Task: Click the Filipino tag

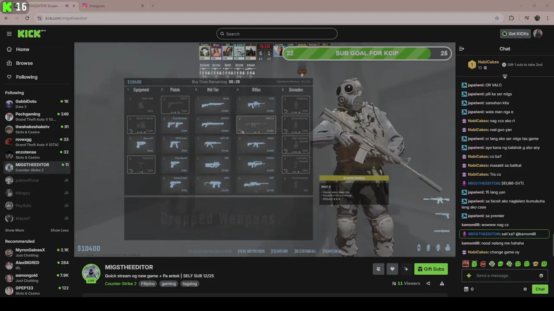Action: point(148,284)
